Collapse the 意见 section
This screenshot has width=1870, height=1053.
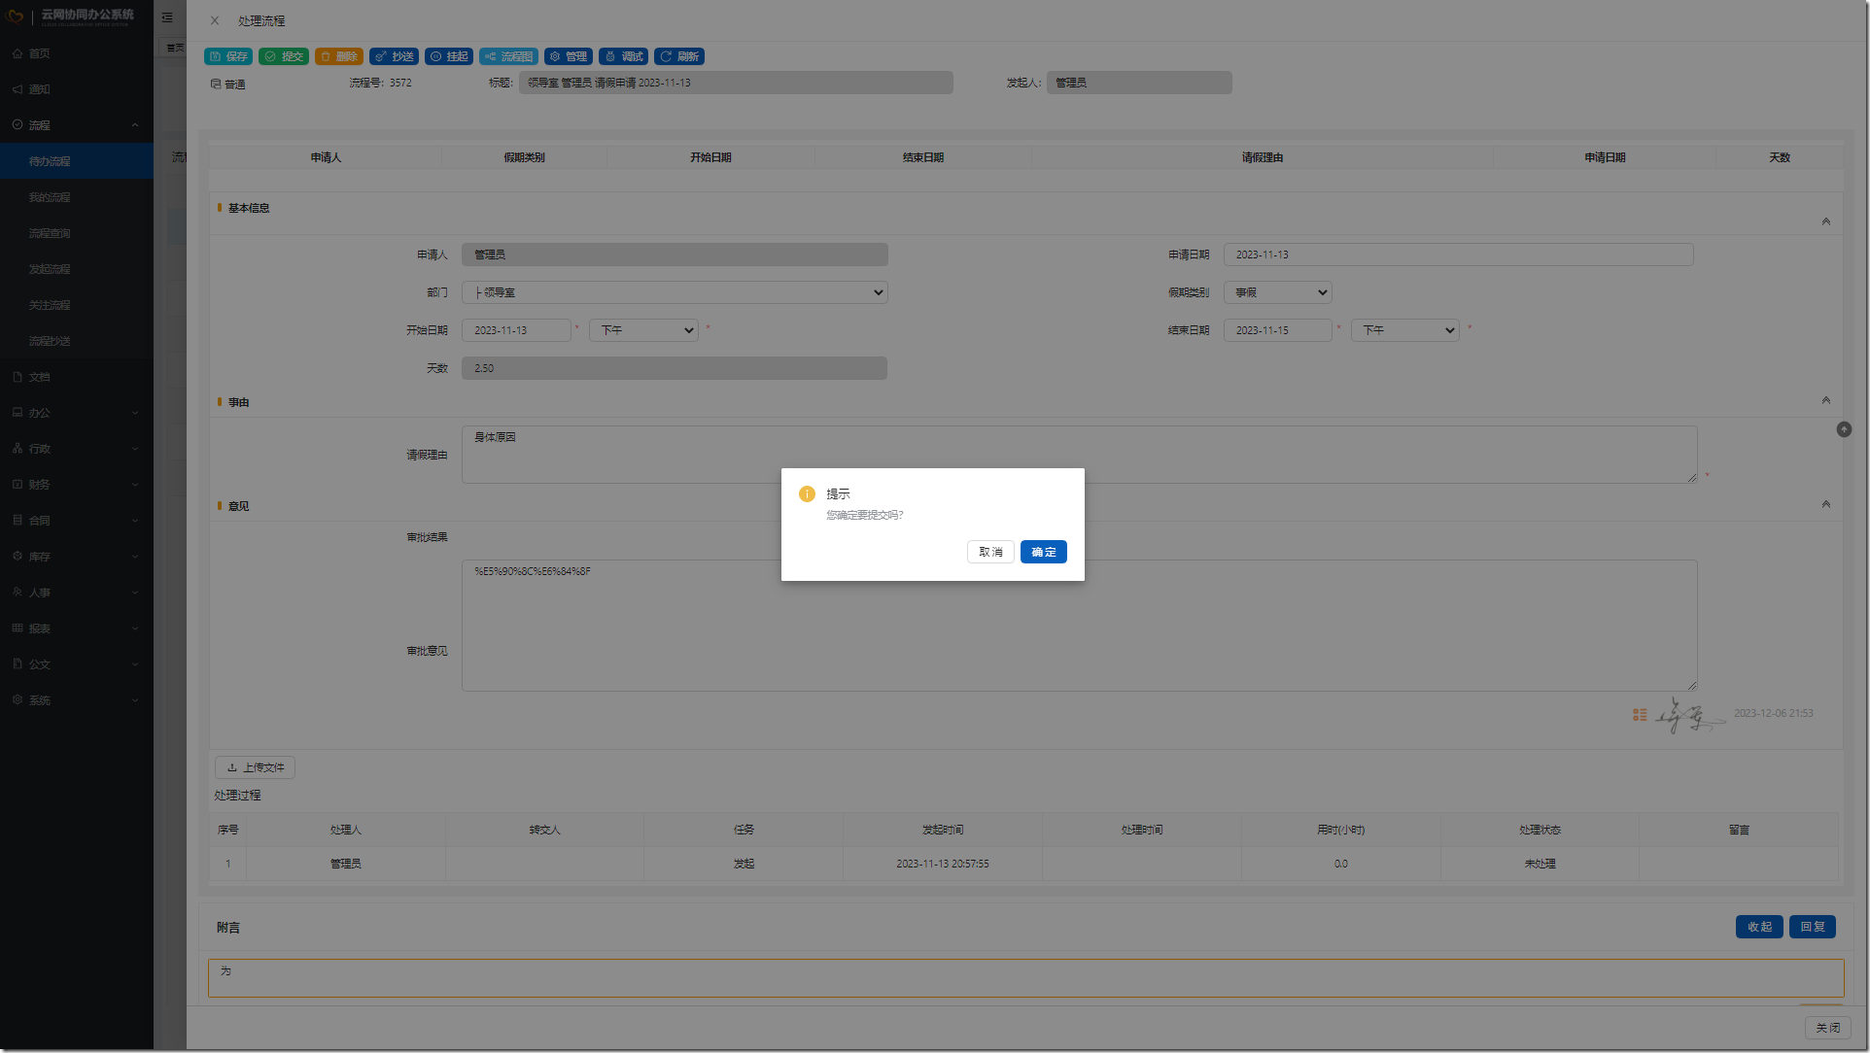tap(1825, 504)
